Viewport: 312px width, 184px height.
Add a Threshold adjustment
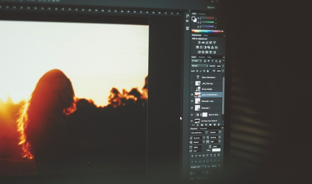(x=207, y=52)
